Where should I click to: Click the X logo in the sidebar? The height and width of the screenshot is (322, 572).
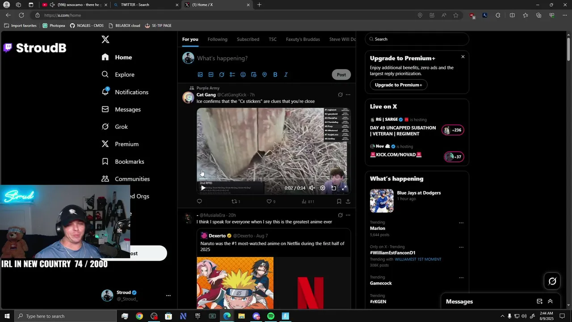(105, 39)
